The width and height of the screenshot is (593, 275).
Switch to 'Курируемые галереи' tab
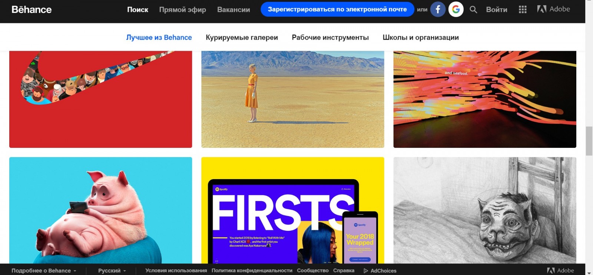coord(242,37)
